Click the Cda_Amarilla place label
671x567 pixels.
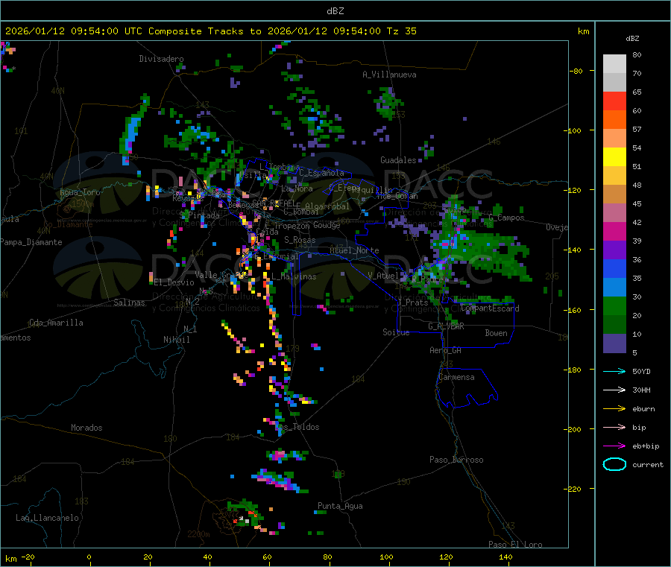coord(56,323)
